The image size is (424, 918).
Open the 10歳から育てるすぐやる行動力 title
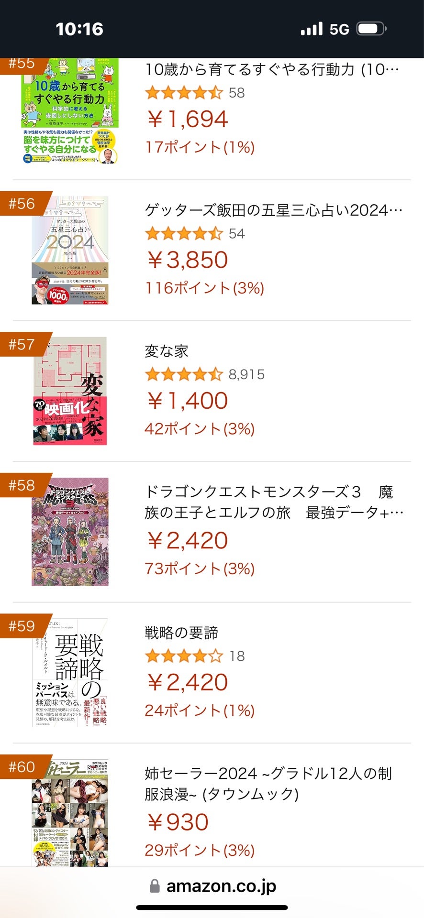click(x=271, y=70)
